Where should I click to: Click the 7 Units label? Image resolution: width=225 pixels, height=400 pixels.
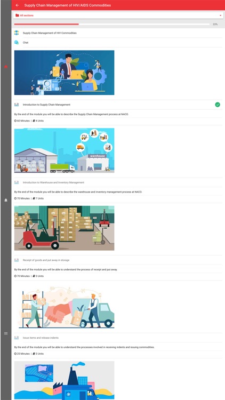pos(38,198)
